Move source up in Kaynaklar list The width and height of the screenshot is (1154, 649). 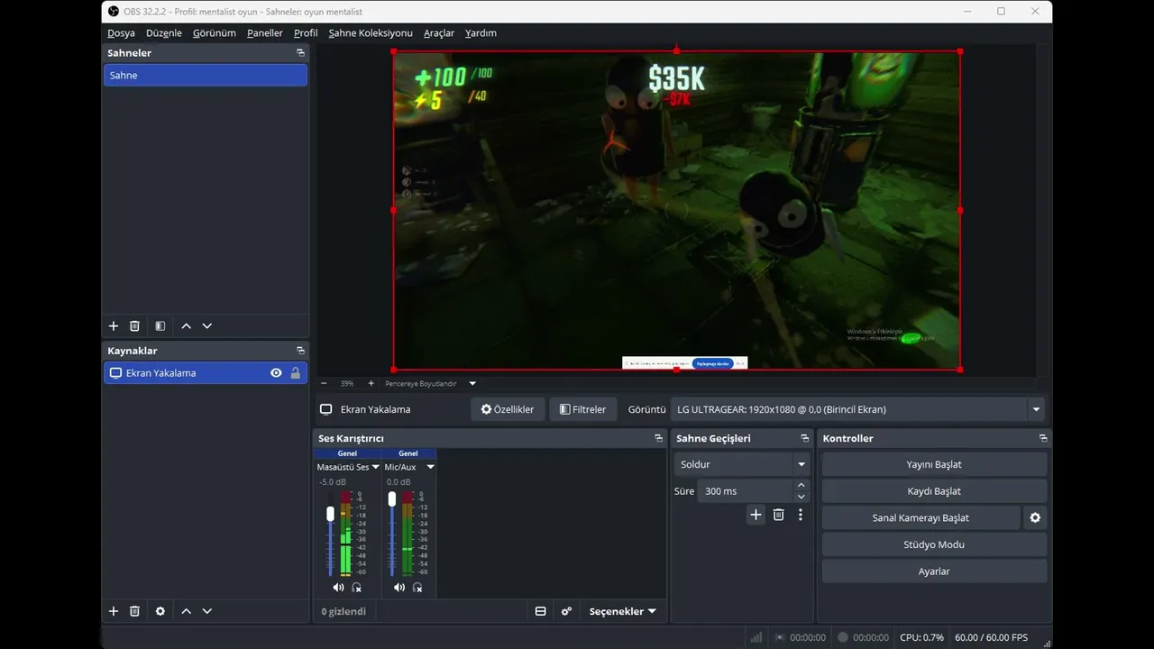pyautogui.click(x=186, y=611)
